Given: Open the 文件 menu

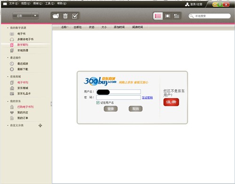Looking at the screenshot, I should pyautogui.click(x=14, y=3).
